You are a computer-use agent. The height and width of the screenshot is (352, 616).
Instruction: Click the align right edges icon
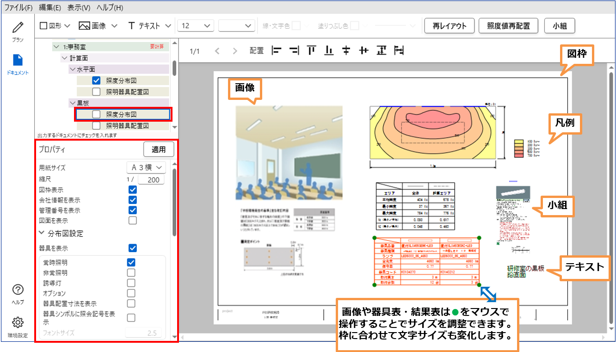tap(294, 50)
